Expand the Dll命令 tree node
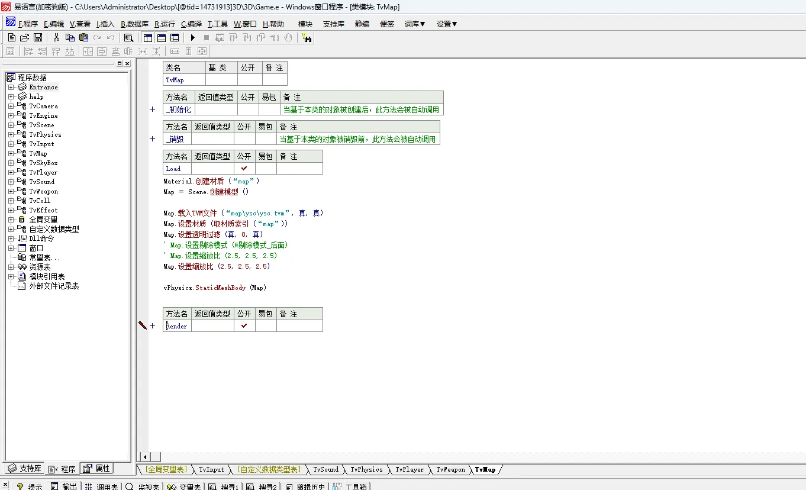The height and width of the screenshot is (490, 806). [11, 239]
